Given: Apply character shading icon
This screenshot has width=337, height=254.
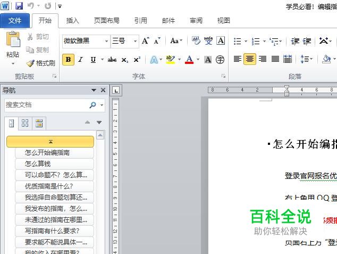Looking at the screenshot, I should pos(208,60).
